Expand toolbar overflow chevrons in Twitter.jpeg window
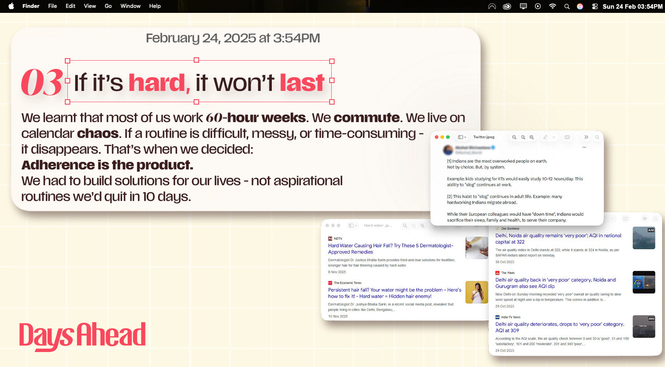The height and width of the screenshot is (367, 665). pos(586,137)
